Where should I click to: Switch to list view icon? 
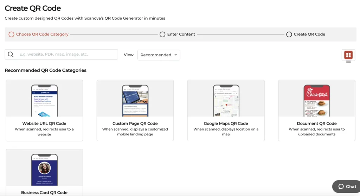pos(348,61)
